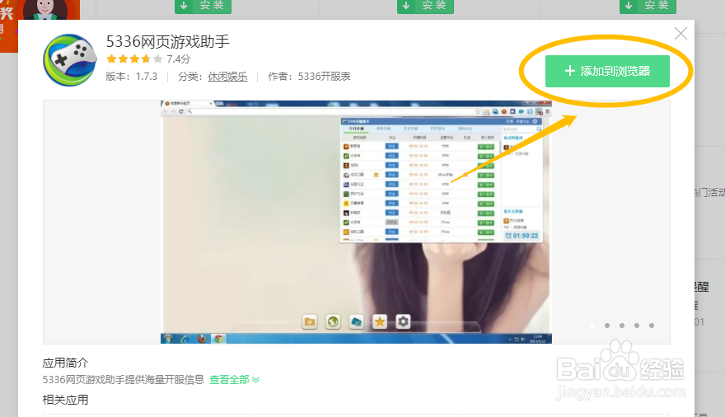The width and height of the screenshot is (725, 417).
Task: Click the 5336 gamepad app icon
Action: (70, 59)
